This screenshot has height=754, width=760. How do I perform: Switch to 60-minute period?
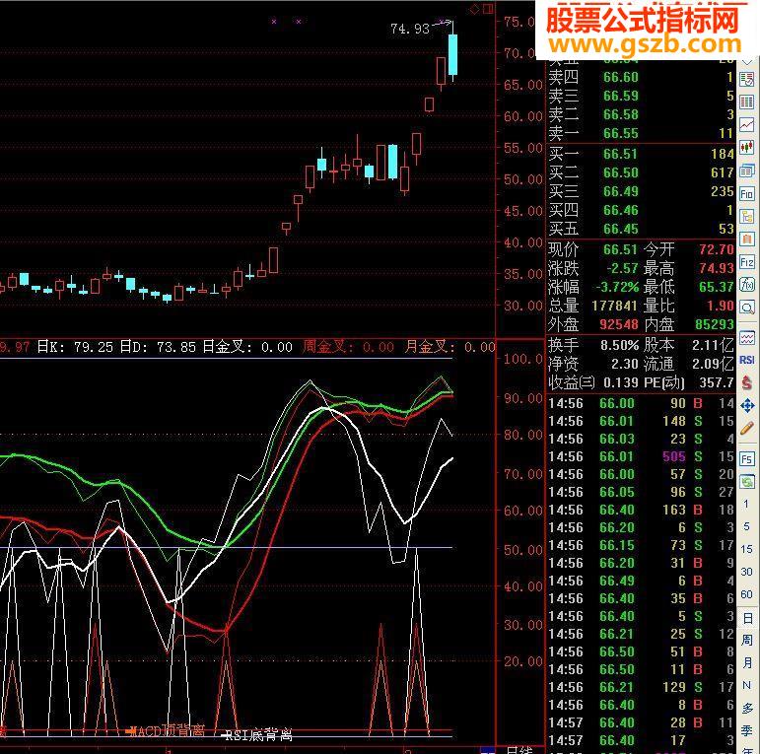746,594
